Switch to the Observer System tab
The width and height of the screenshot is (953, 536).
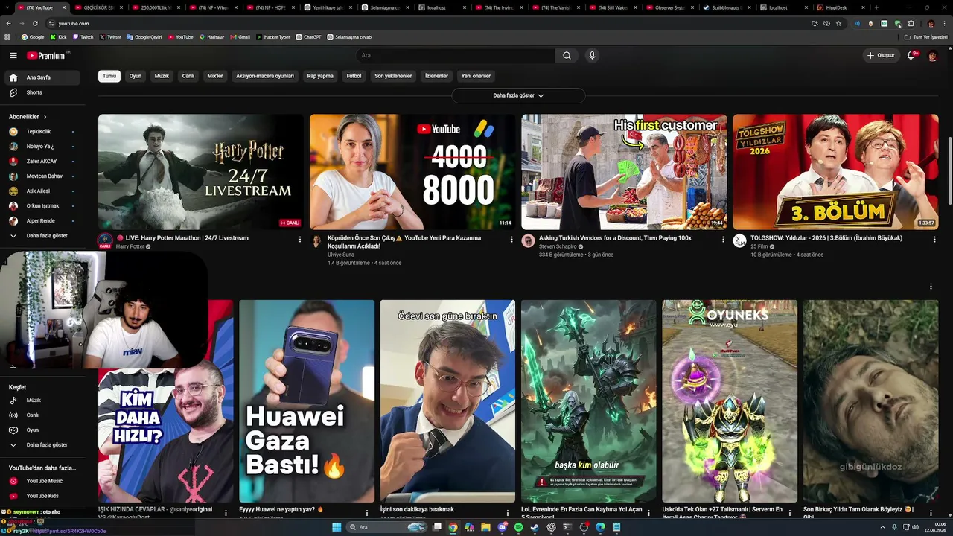[x=670, y=7]
